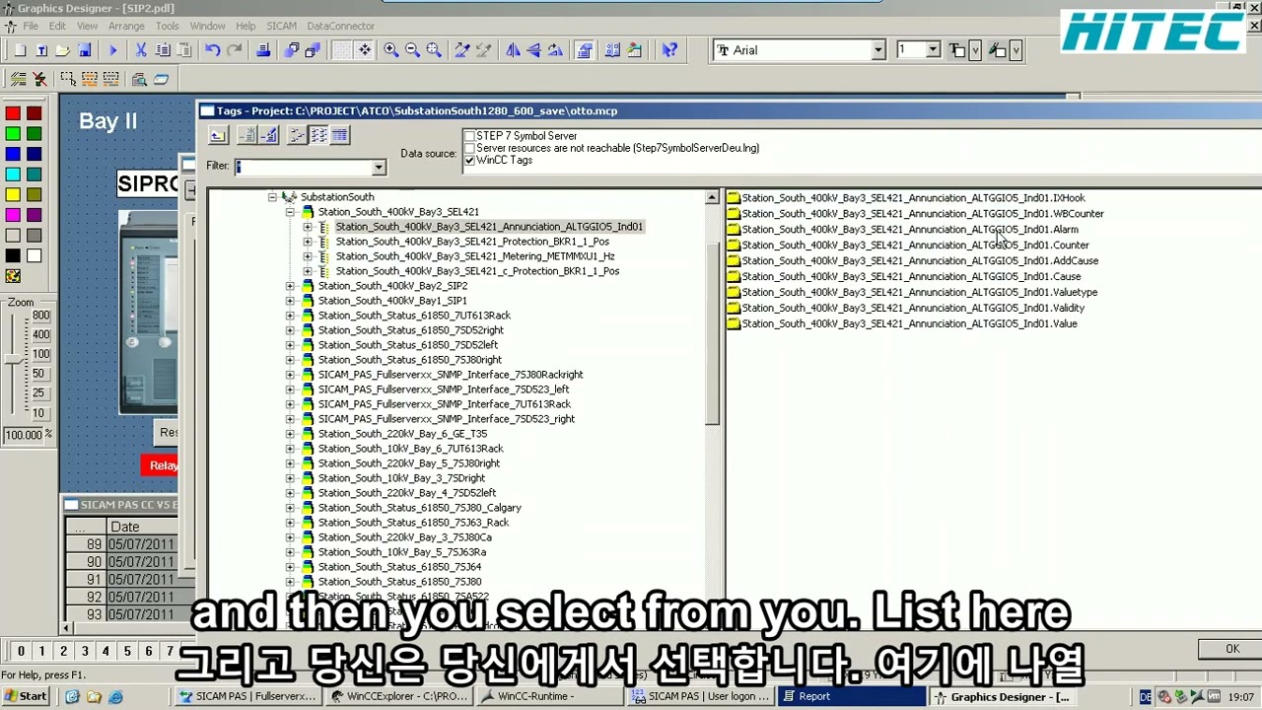Open the SICAM menu
Viewport: 1262px width, 710px height.
point(281,26)
